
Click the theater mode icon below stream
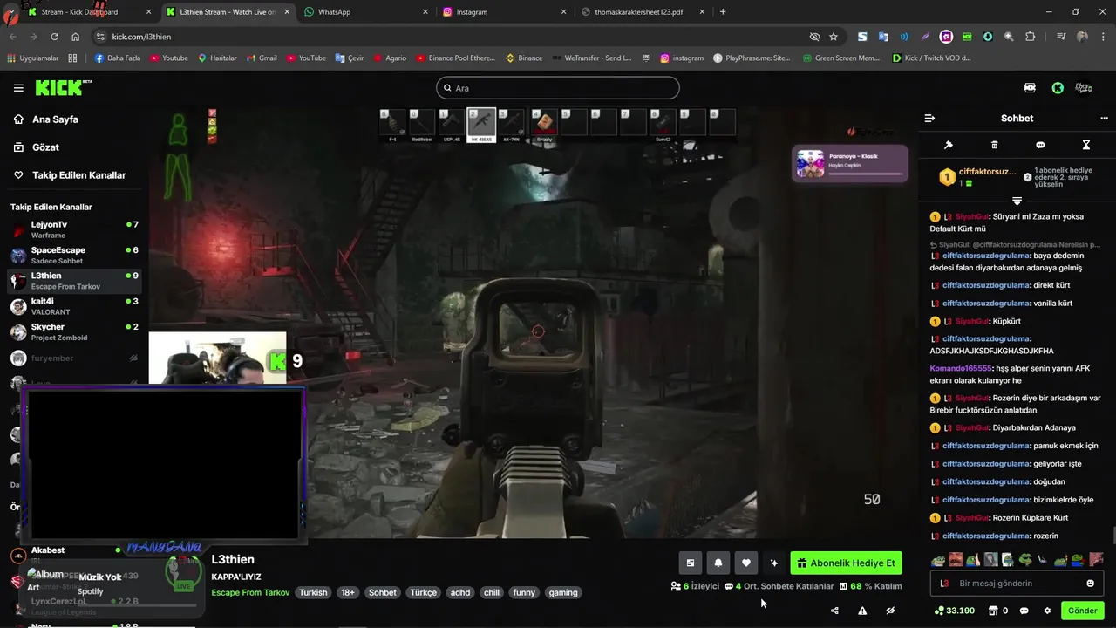(691, 563)
